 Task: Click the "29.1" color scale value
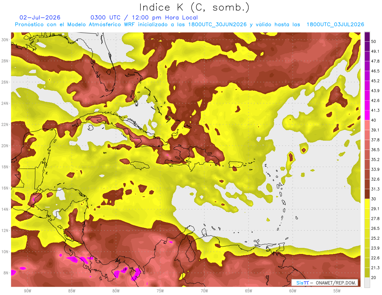(x=375, y=208)
